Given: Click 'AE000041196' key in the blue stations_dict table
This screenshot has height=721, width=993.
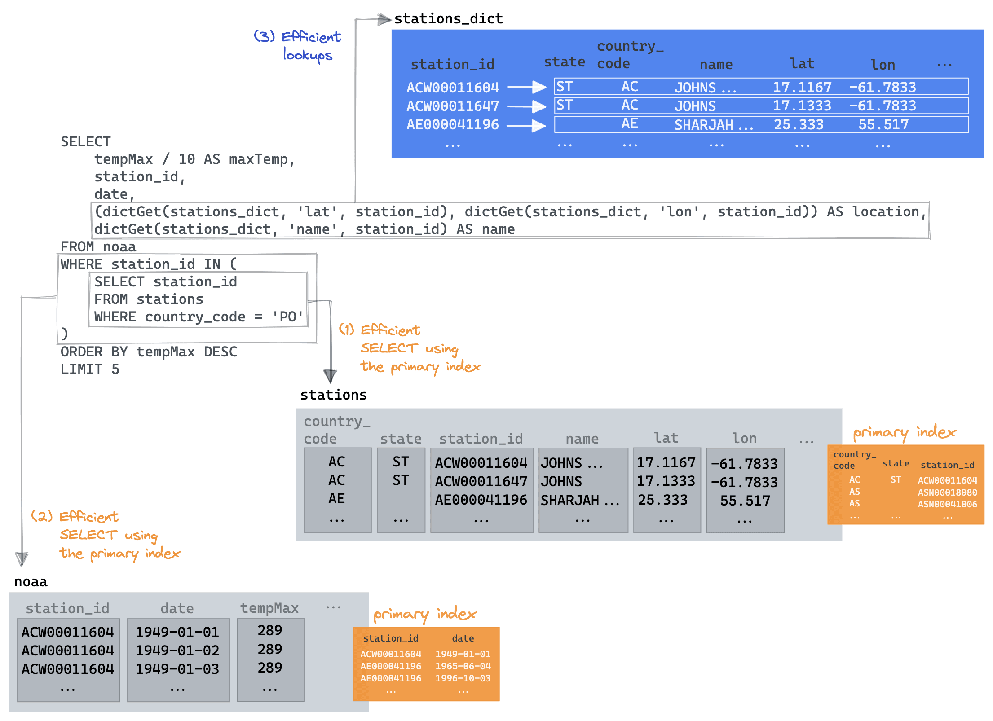Looking at the screenshot, I should coord(453,124).
